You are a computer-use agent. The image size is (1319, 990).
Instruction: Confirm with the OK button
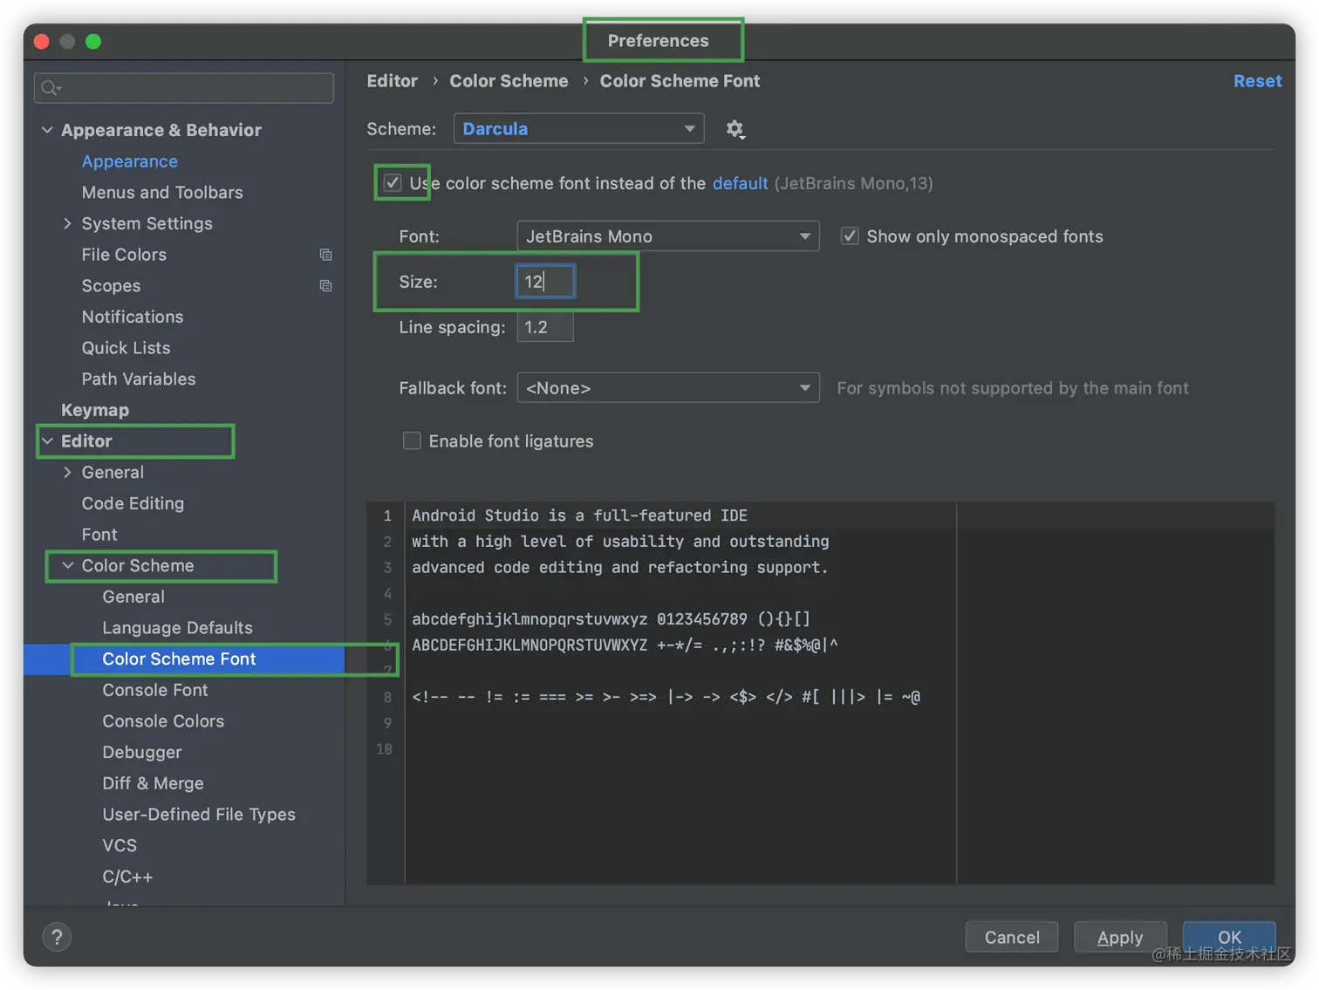tap(1229, 937)
